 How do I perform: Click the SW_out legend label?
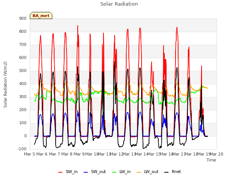pos(99,172)
